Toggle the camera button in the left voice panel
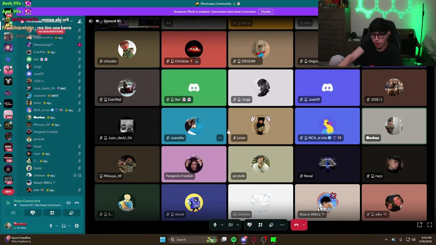Viewport: 436px width, 245px height. coord(13,213)
